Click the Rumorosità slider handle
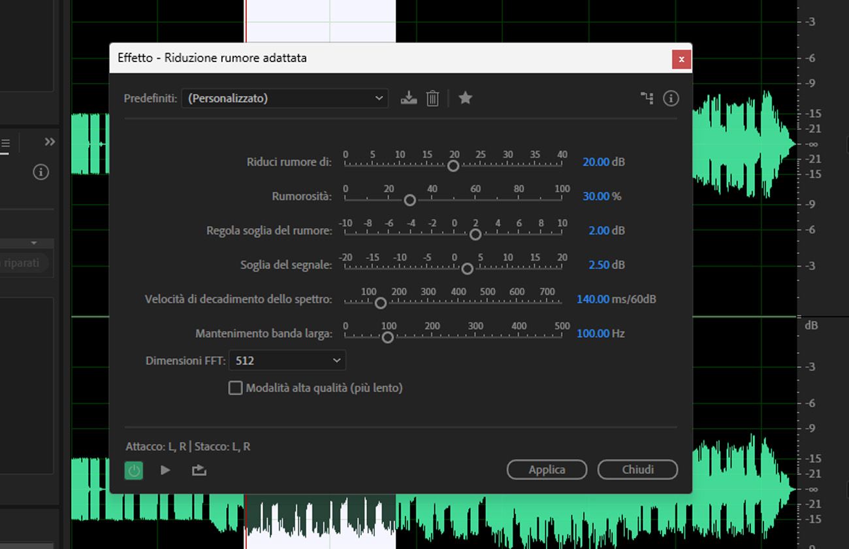 point(409,200)
